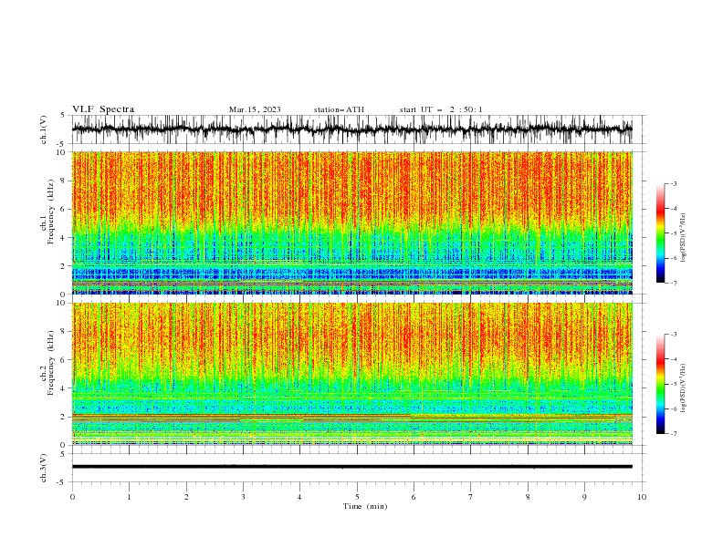Click the ch.1 spectrogram panel
The width and height of the screenshot is (723, 558).
coord(352,222)
